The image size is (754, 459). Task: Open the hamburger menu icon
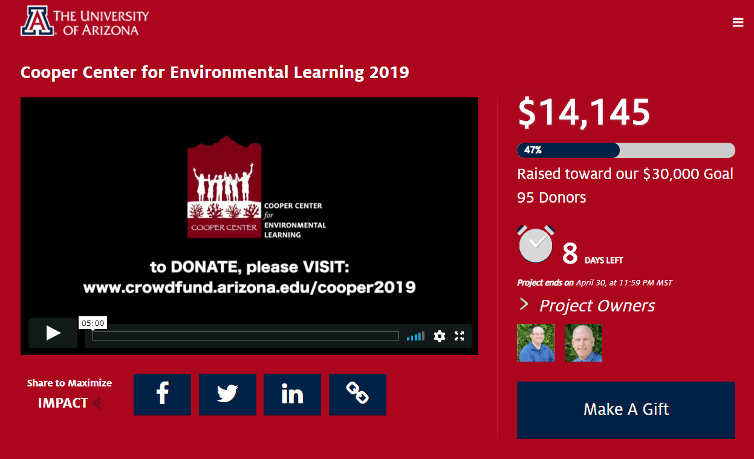coord(738,22)
